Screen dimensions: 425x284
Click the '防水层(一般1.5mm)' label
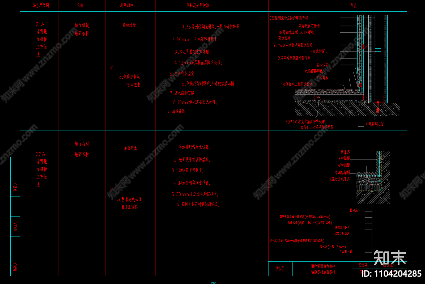point(333,247)
